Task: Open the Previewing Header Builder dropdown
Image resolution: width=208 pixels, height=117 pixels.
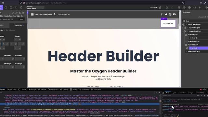Action: click(35, 7)
